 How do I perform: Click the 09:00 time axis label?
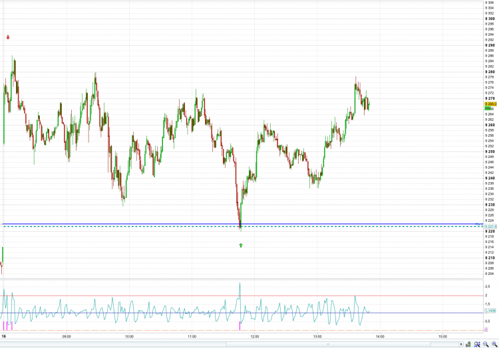67,337
